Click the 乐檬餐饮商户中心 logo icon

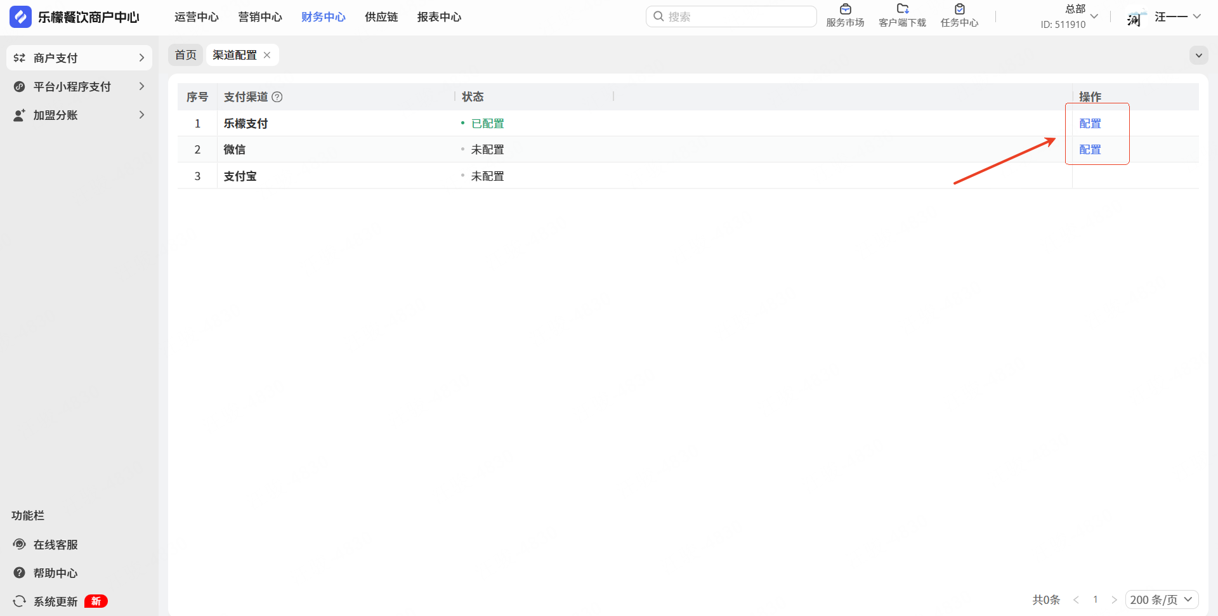point(20,17)
